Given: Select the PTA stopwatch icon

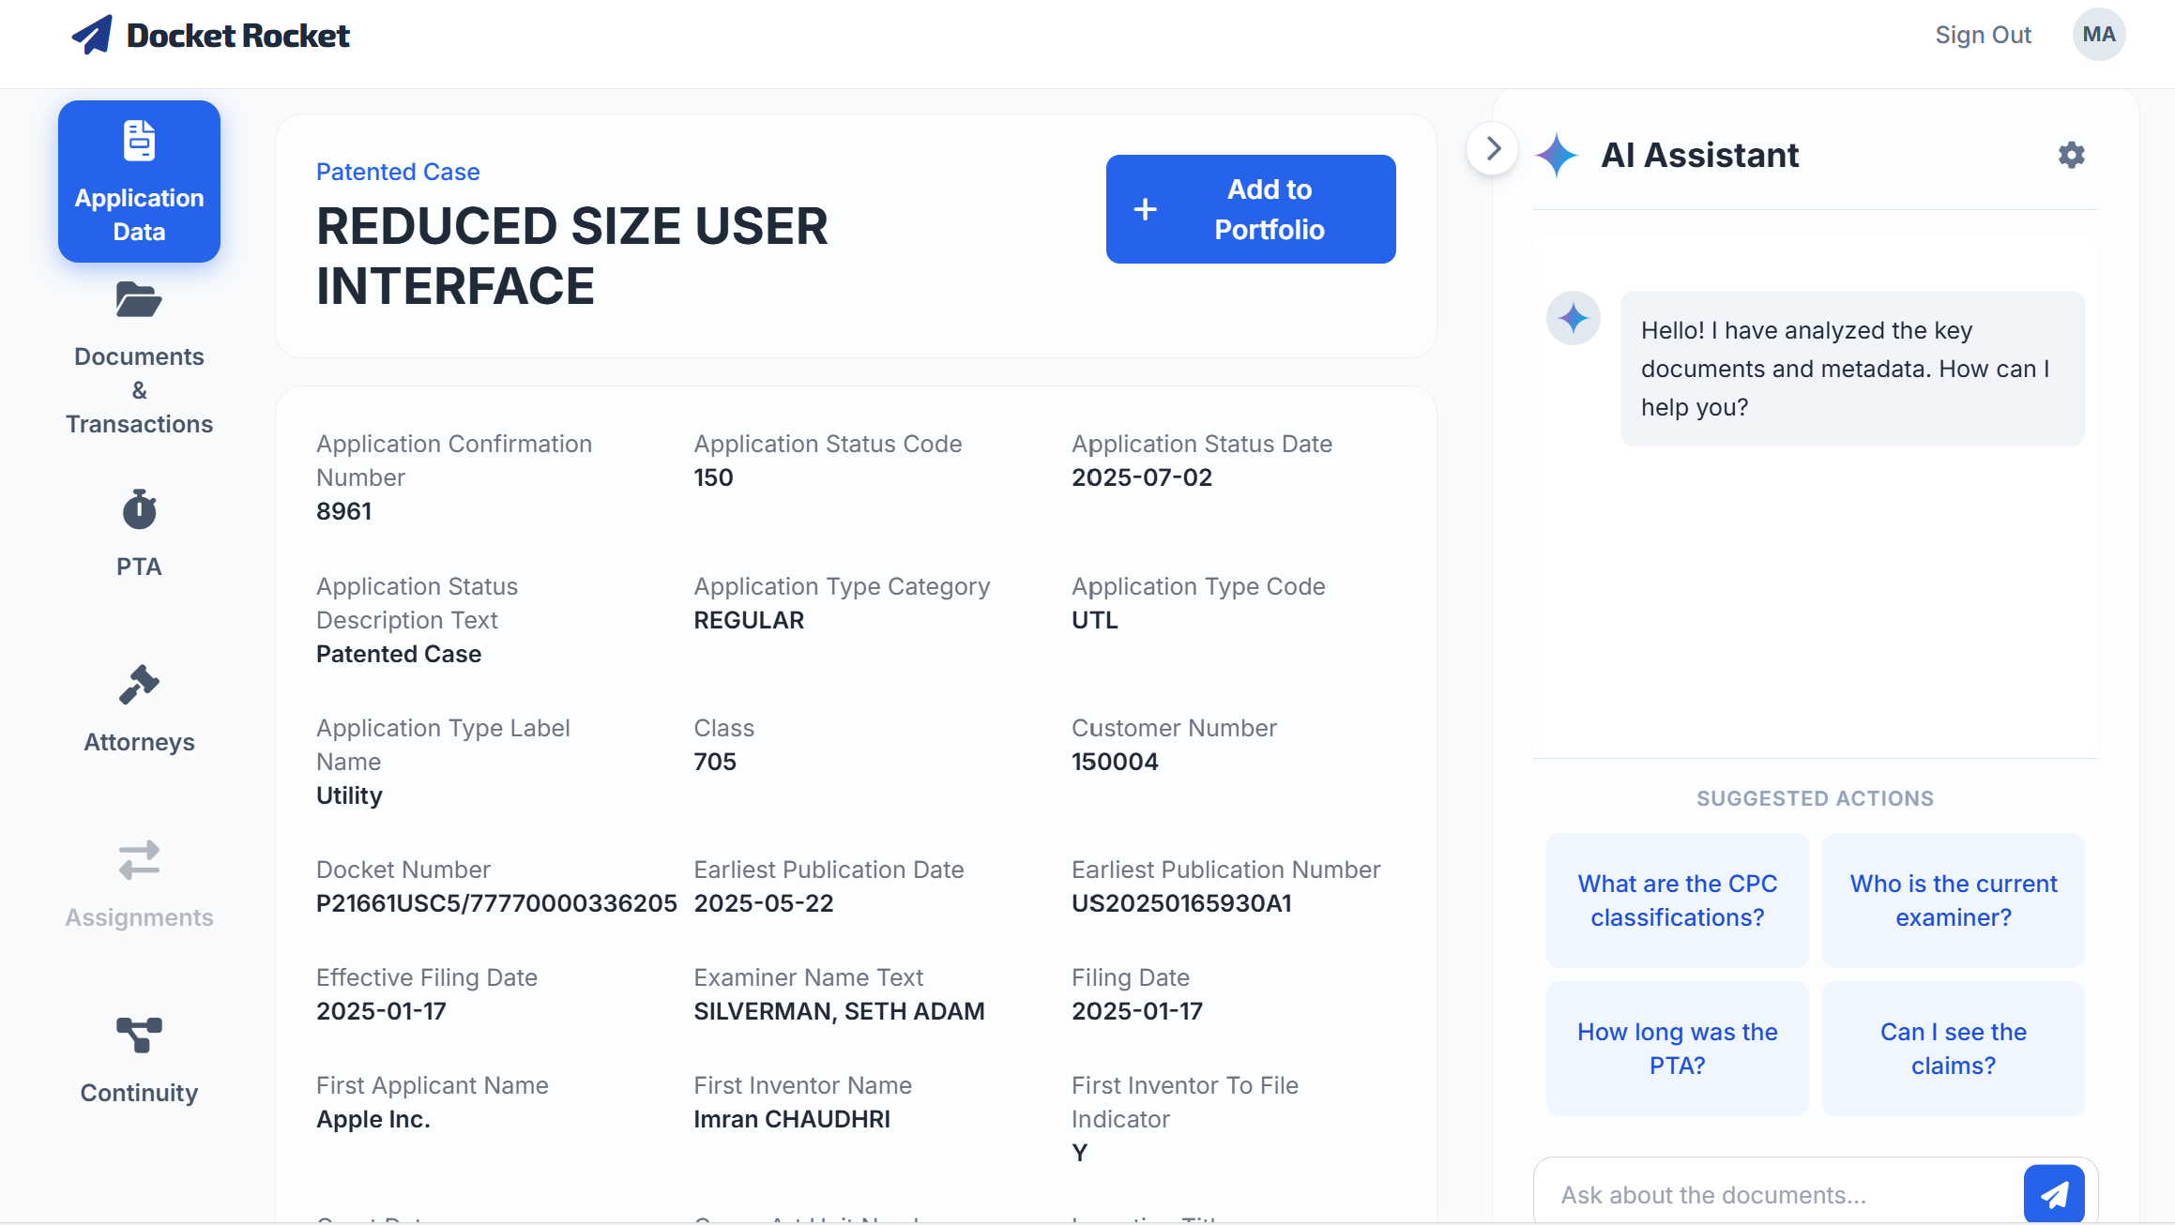Looking at the screenshot, I should tap(139, 509).
